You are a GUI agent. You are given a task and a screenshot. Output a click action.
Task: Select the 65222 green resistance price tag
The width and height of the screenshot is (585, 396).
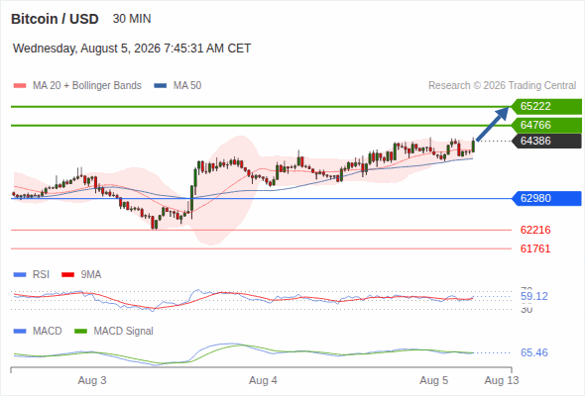[x=546, y=107]
